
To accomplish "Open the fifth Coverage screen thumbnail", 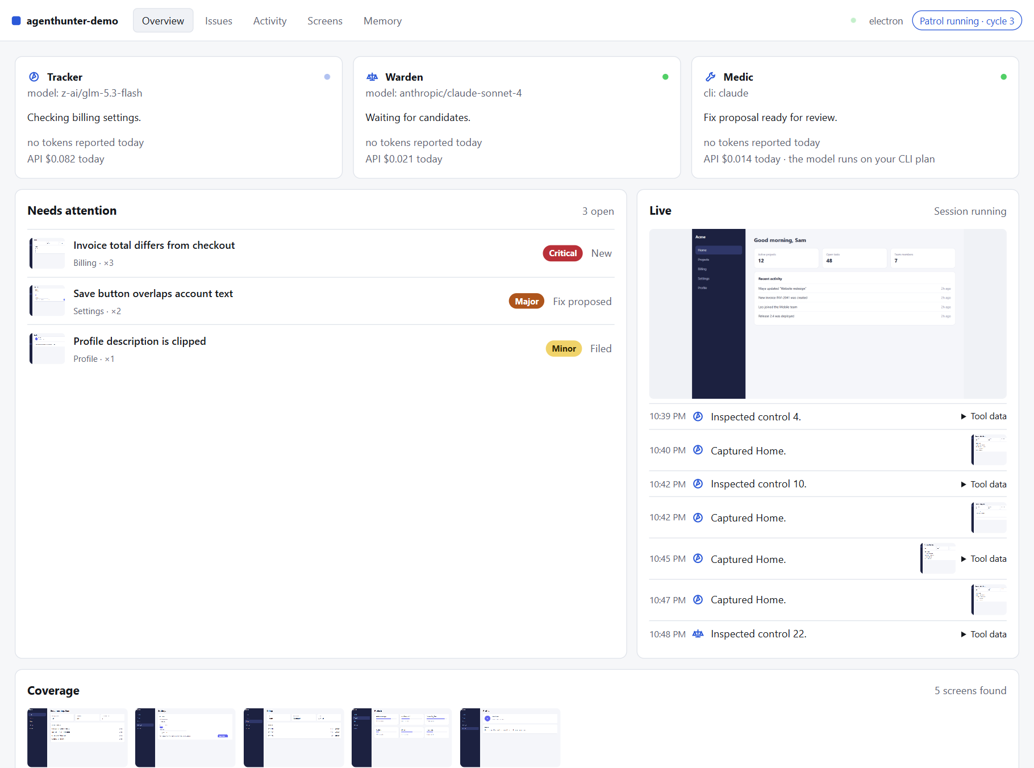I will (x=510, y=737).
